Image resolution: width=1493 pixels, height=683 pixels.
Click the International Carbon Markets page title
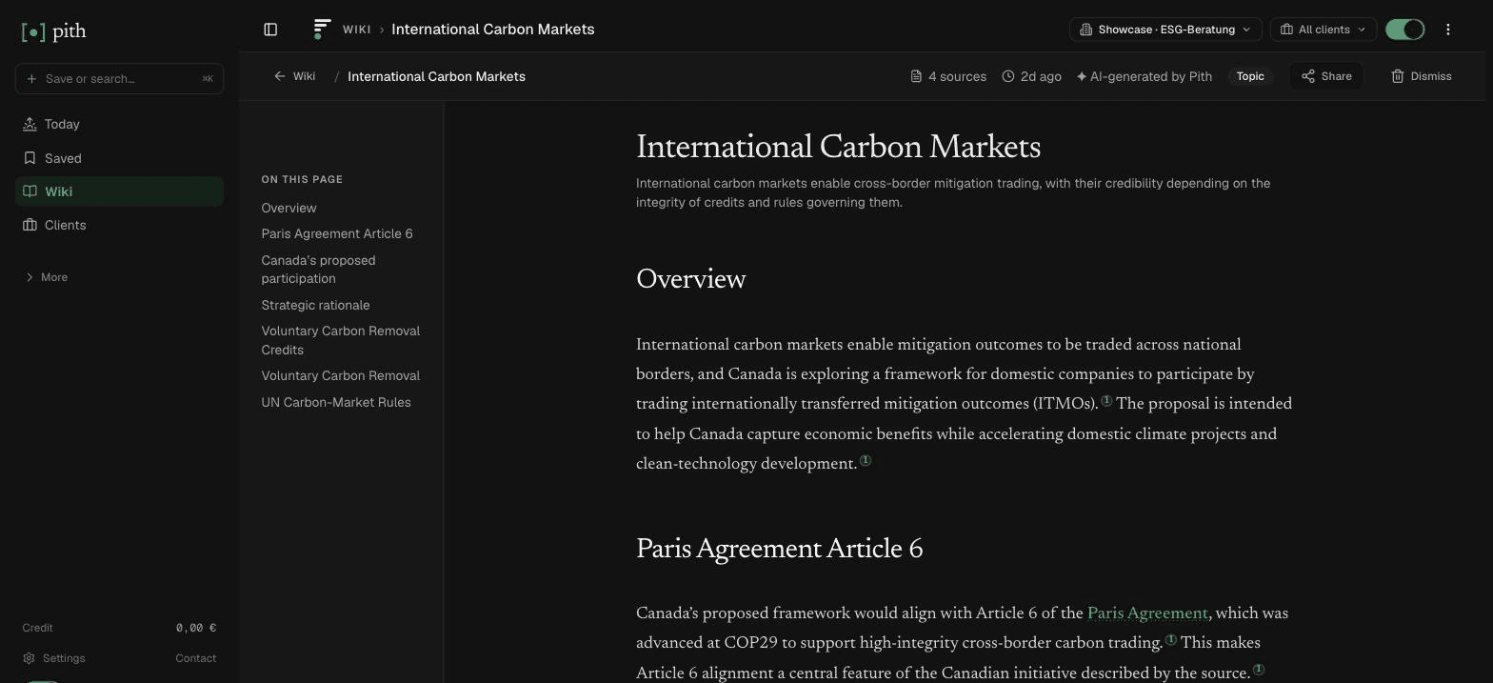pyautogui.click(x=838, y=148)
